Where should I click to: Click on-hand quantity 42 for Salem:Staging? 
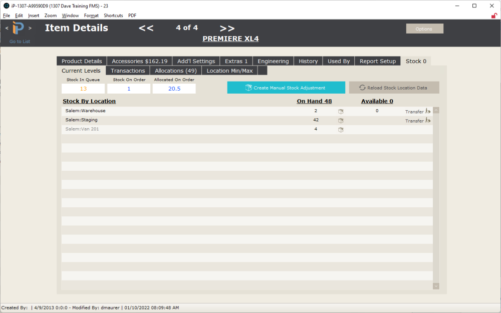(x=316, y=120)
